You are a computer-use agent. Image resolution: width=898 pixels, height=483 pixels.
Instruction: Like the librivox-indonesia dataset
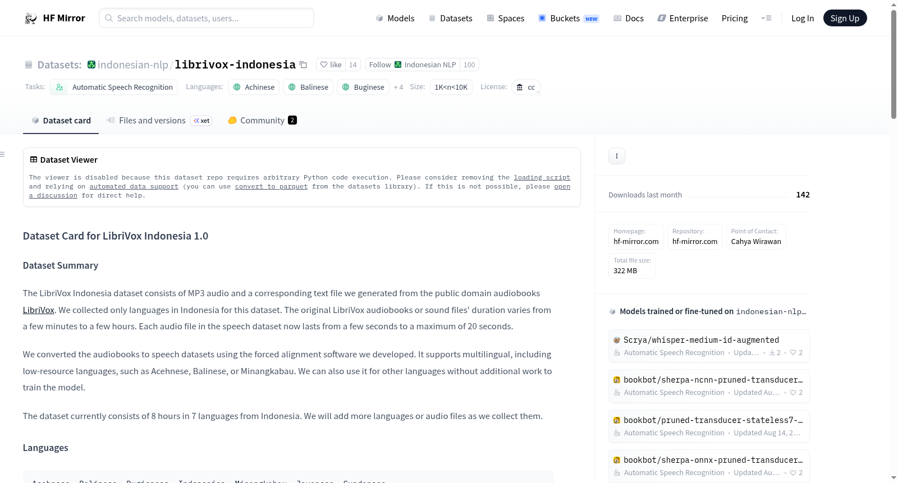[331, 65]
